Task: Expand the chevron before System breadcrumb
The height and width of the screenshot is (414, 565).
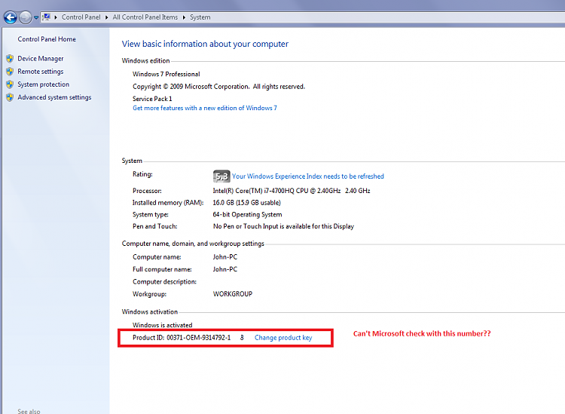Action: 184,17
